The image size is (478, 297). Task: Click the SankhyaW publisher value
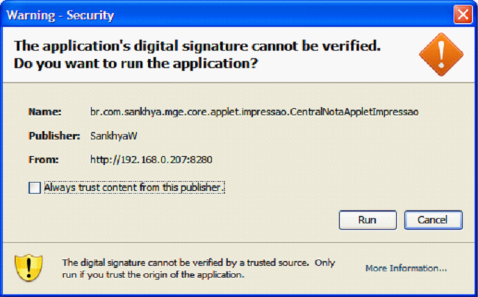click(x=114, y=136)
